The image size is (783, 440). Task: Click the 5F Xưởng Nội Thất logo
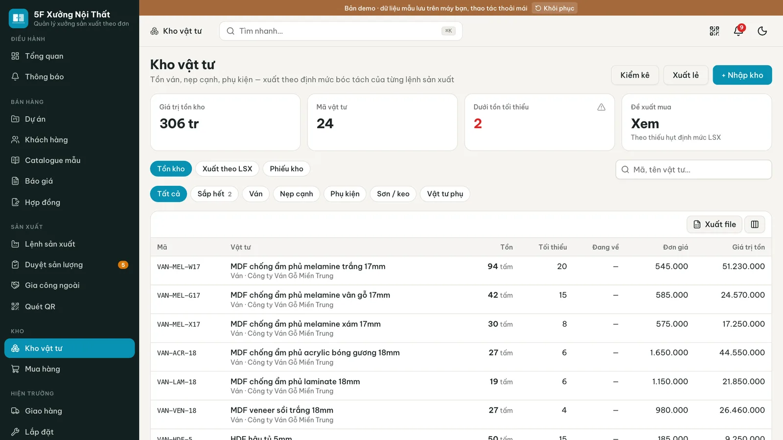tap(19, 19)
